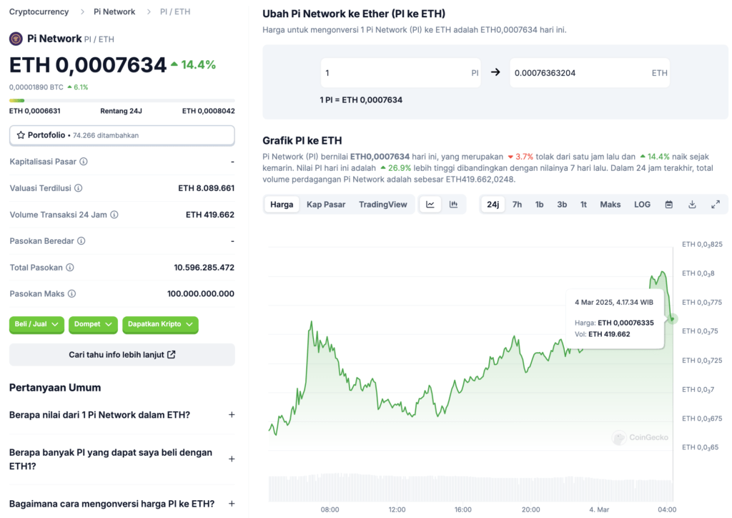This screenshot has width=732, height=518.
Task: Open the Beli / Jual dropdown
Action: (x=37, y=324)
